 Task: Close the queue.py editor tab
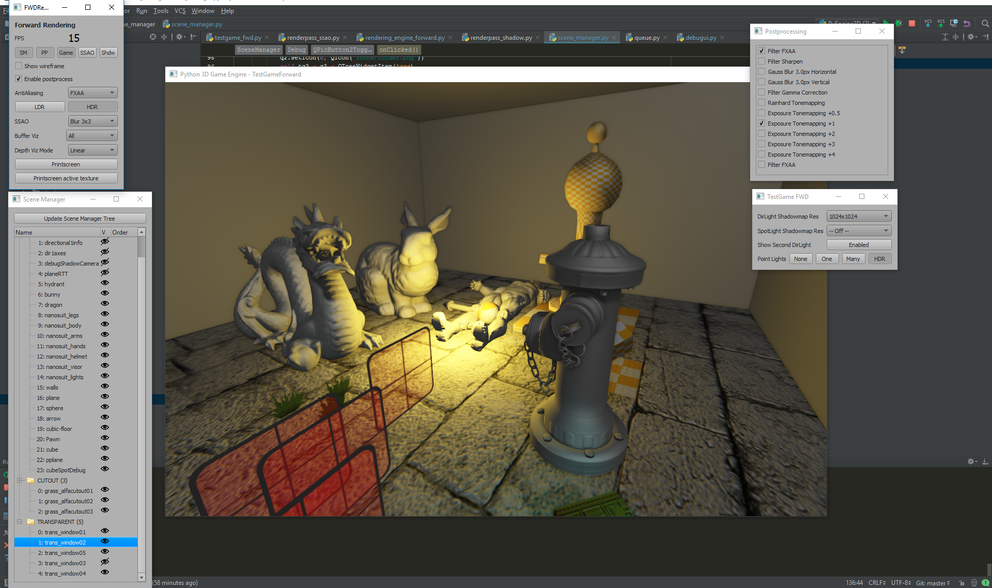[665, 38]
